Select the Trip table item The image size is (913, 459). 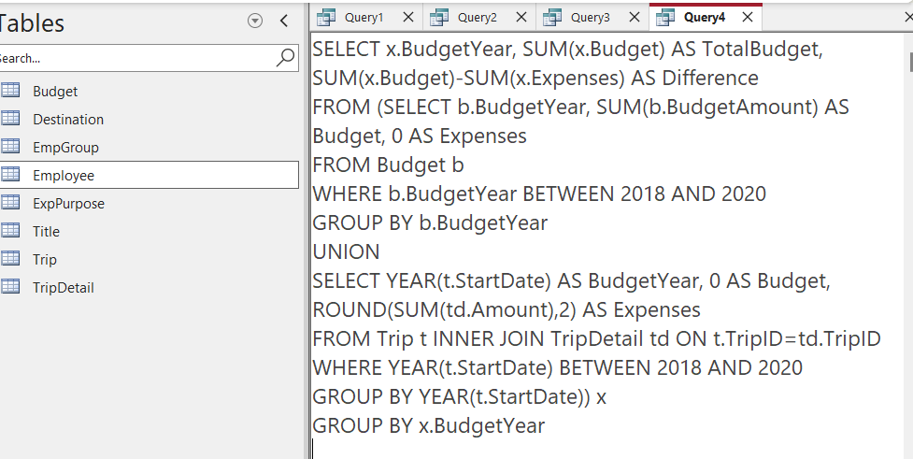click(150, 259)
